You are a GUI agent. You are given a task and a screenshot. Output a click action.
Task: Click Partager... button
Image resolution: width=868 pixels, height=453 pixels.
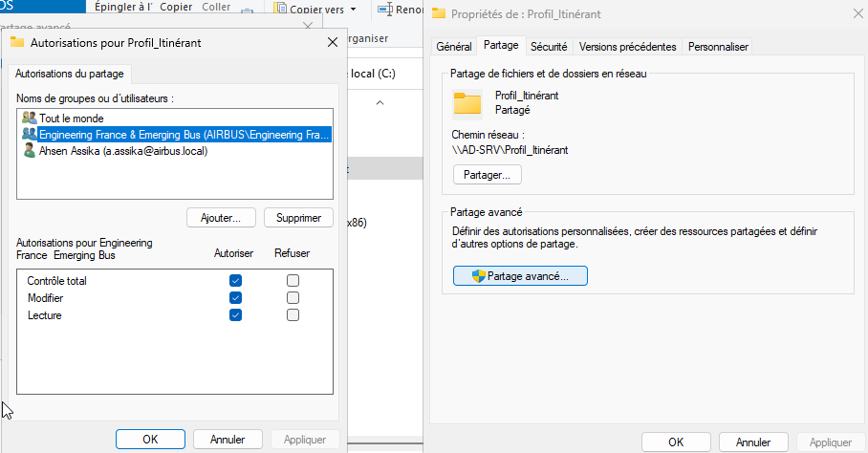[x=488, y=175]
